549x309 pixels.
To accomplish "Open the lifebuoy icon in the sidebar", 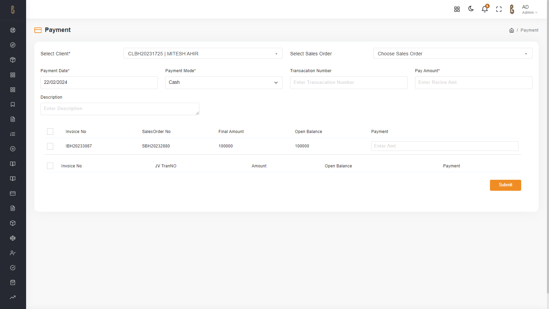I will tap(13, 30).
